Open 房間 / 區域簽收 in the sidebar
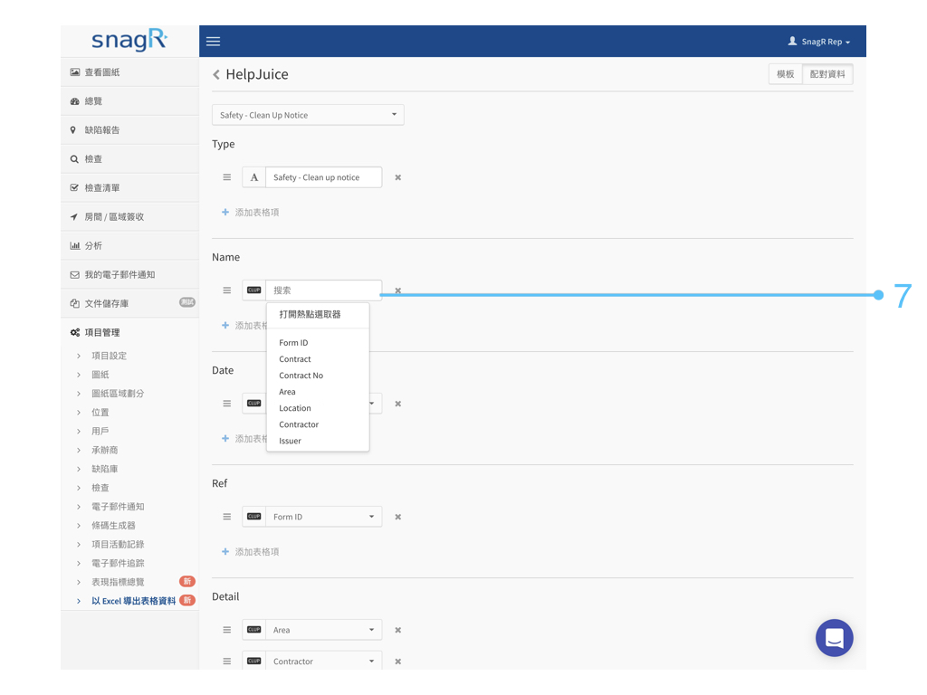Image resolution: width=927 pixels, height=695 pixels. (129, 217)
